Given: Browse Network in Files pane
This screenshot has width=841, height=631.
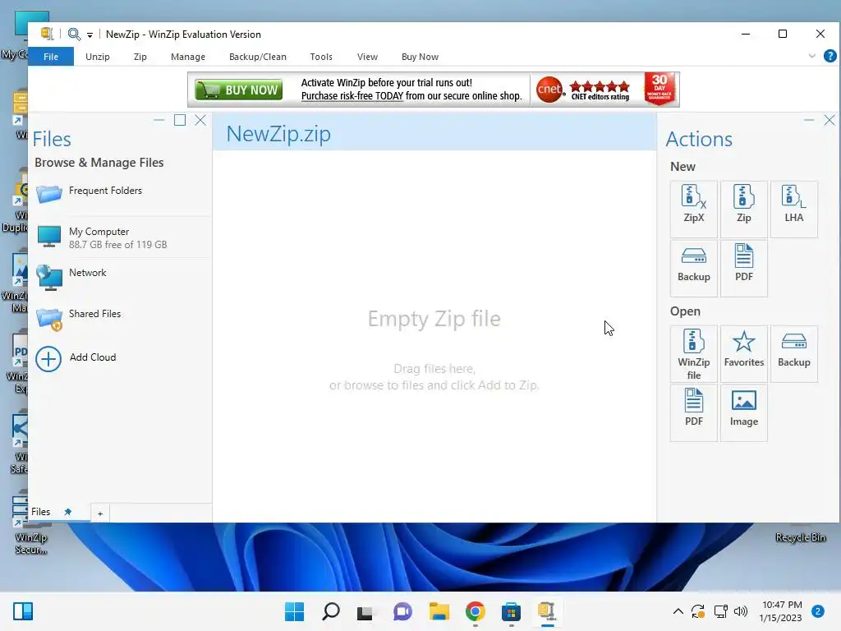Looking at the screenshot, I should (x=121, y=278).
